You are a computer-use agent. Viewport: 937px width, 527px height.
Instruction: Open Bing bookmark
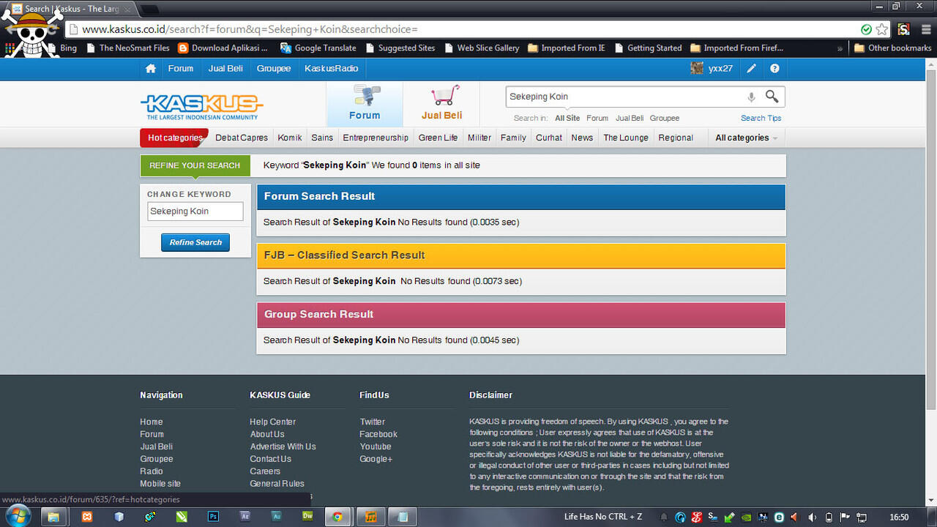point(61,48)
